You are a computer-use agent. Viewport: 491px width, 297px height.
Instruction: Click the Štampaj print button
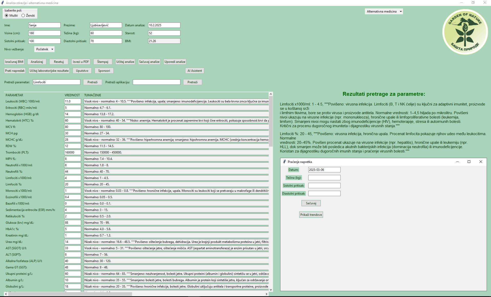pyautogui.click(x=103, y=62)
